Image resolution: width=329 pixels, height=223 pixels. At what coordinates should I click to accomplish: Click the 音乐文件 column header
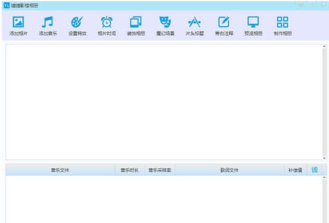(x=60, y=170)
